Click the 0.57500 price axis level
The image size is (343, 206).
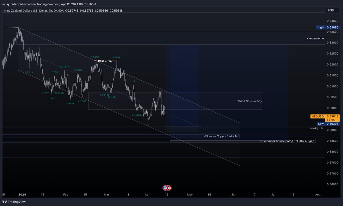[332, 163]
